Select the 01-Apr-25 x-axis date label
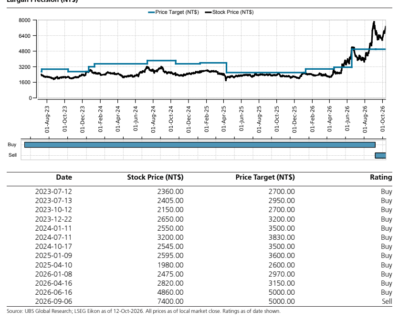This screenshot has height=321, width=399. tap(224, 119)
